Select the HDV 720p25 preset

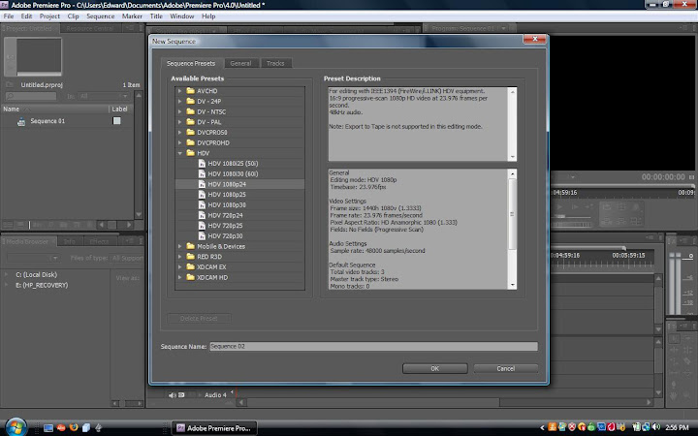[x=225, y=226]
